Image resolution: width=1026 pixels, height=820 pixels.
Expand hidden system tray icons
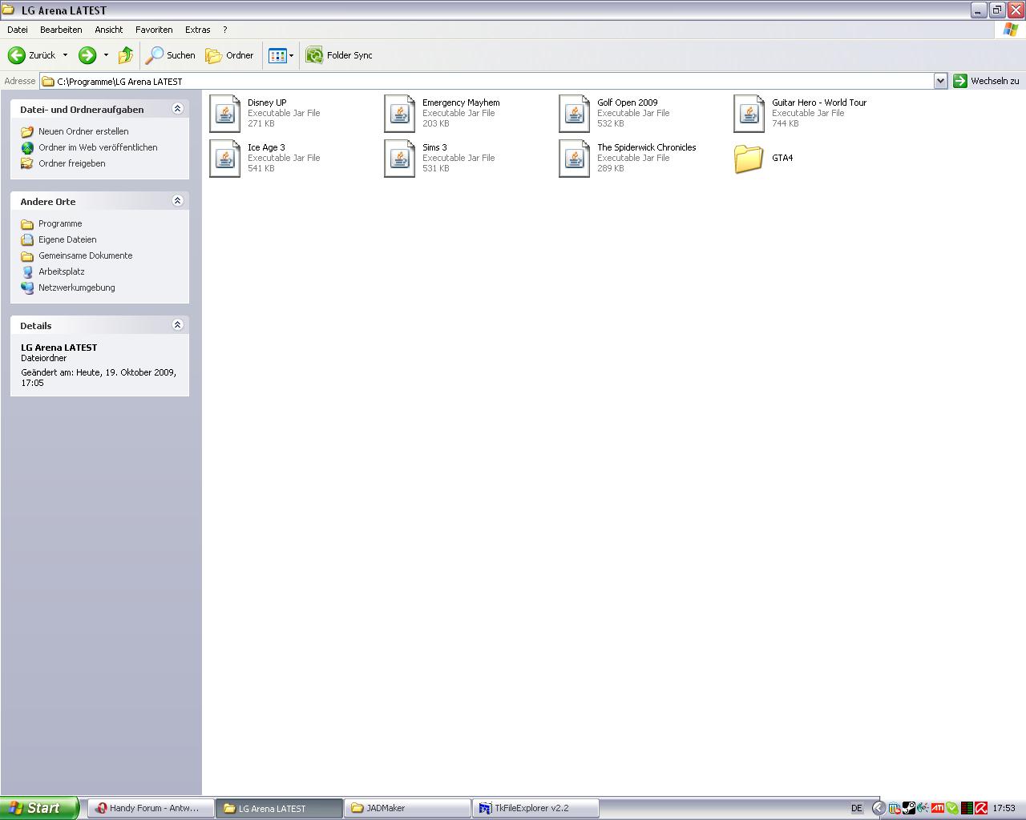coord(879,808)
